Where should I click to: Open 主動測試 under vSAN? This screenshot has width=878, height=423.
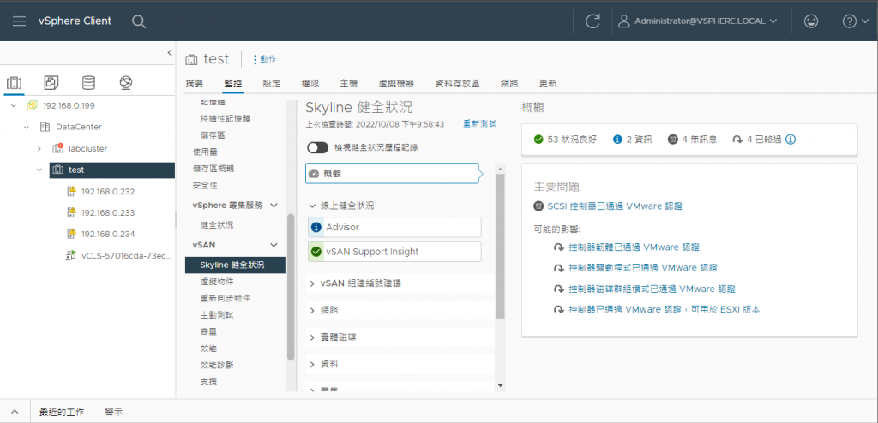click(217, 315)
